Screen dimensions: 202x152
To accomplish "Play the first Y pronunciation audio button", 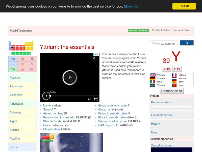I will coord(166,69).
